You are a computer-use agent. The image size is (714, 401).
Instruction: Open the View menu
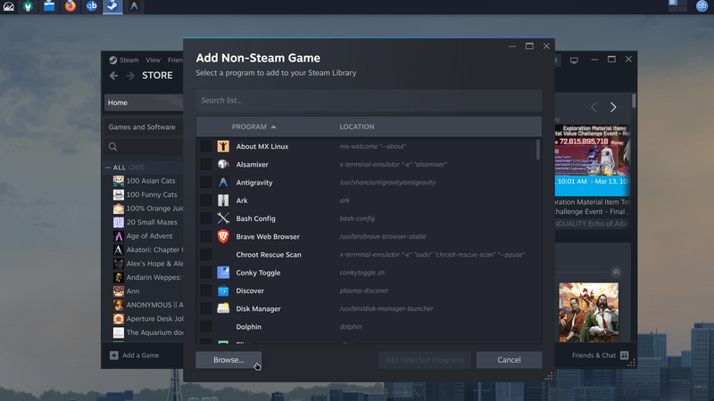click(153, 60)
